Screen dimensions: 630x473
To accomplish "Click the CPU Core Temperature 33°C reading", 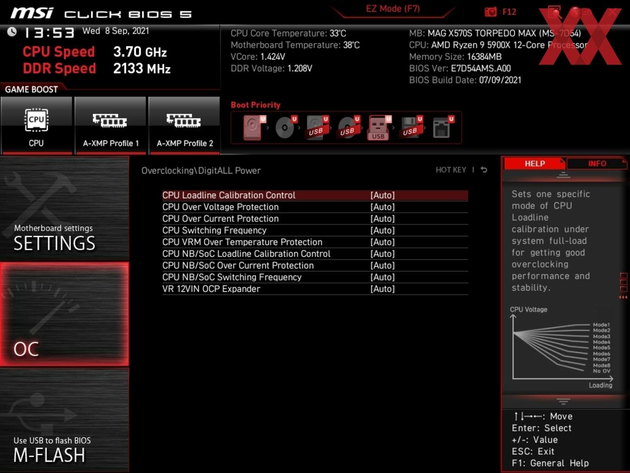I will (288, 33).
